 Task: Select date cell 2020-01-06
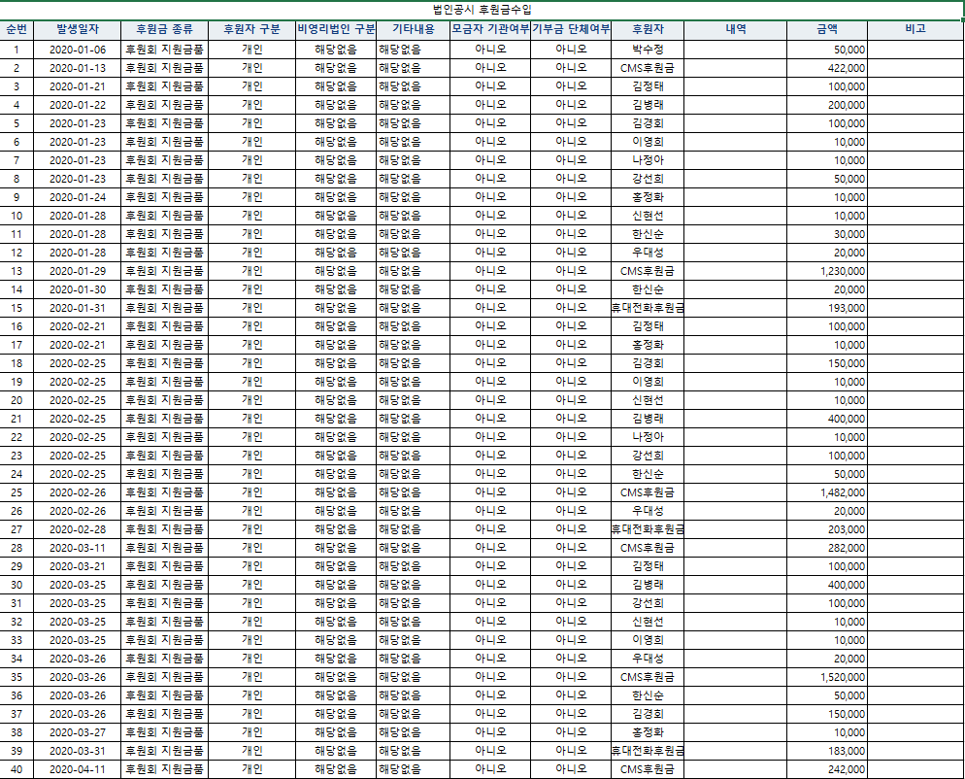tap(78, 50)
